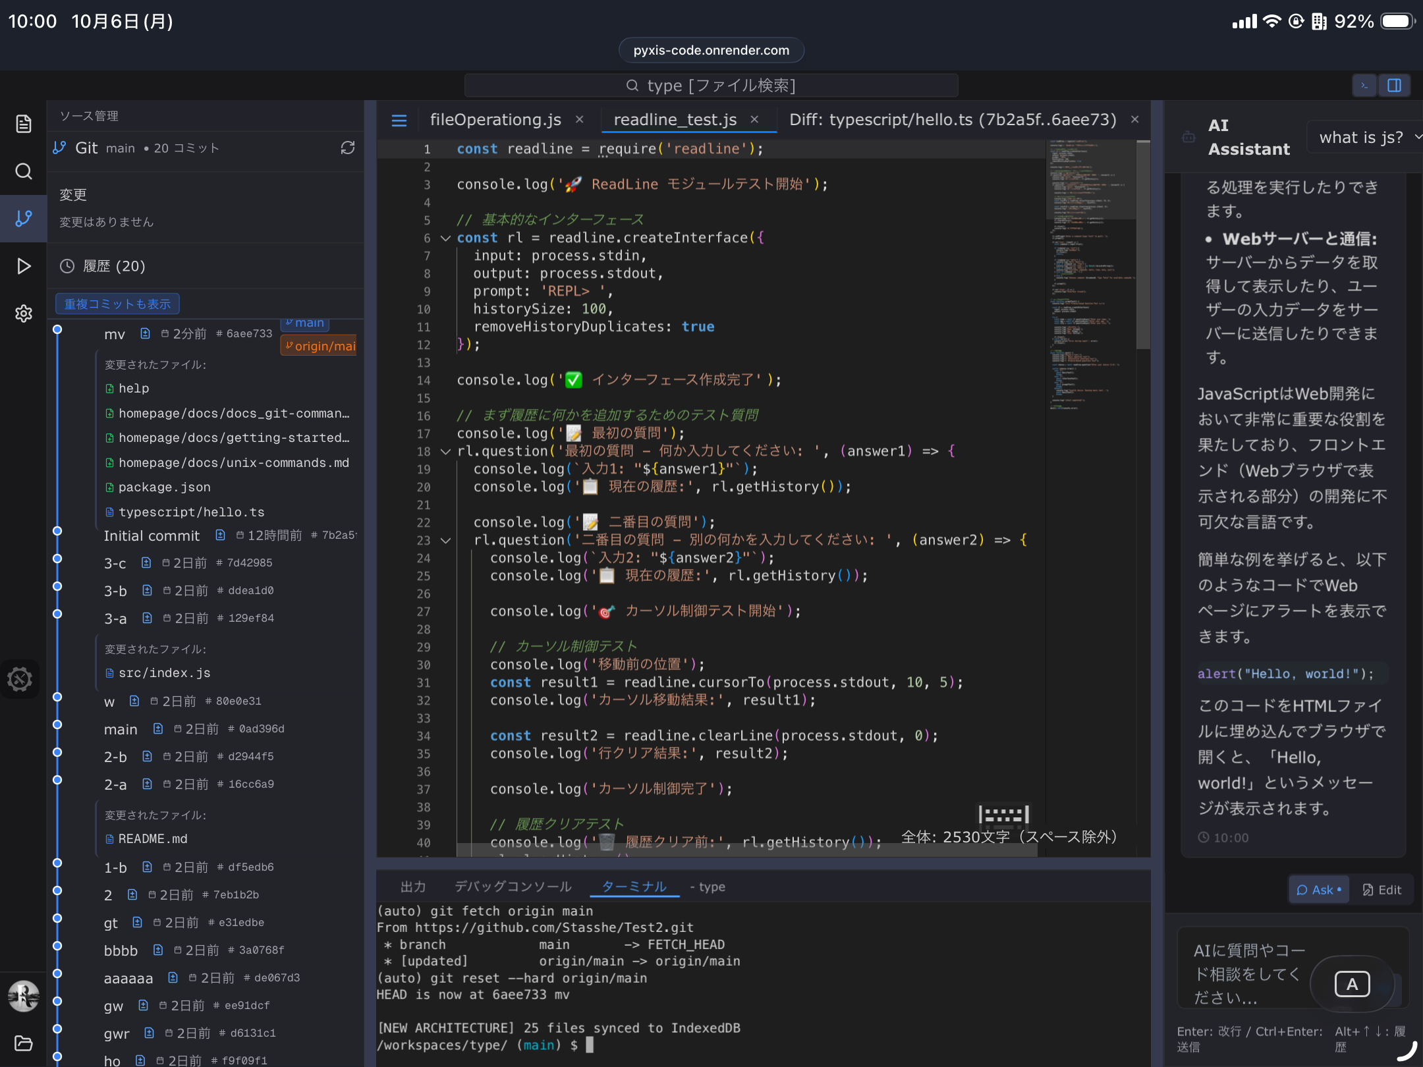This screenshot has height=1067, width=1423.
Task: Click the Edit button in AI Assistant
Action: (x=1382, y=890)
